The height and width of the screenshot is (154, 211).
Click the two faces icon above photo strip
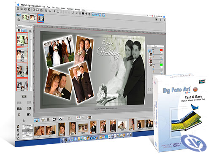pyautogui.click(x=89, y=117)
